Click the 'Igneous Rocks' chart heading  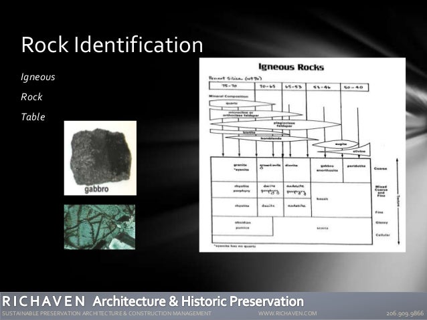[x=291, y=67]
